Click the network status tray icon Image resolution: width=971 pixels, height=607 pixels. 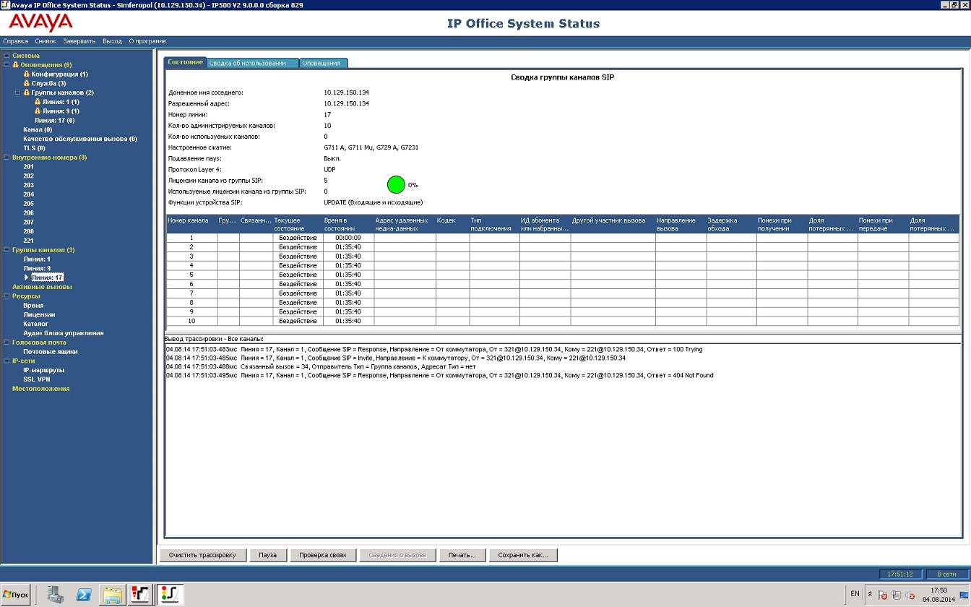click(x=896, y=595)
